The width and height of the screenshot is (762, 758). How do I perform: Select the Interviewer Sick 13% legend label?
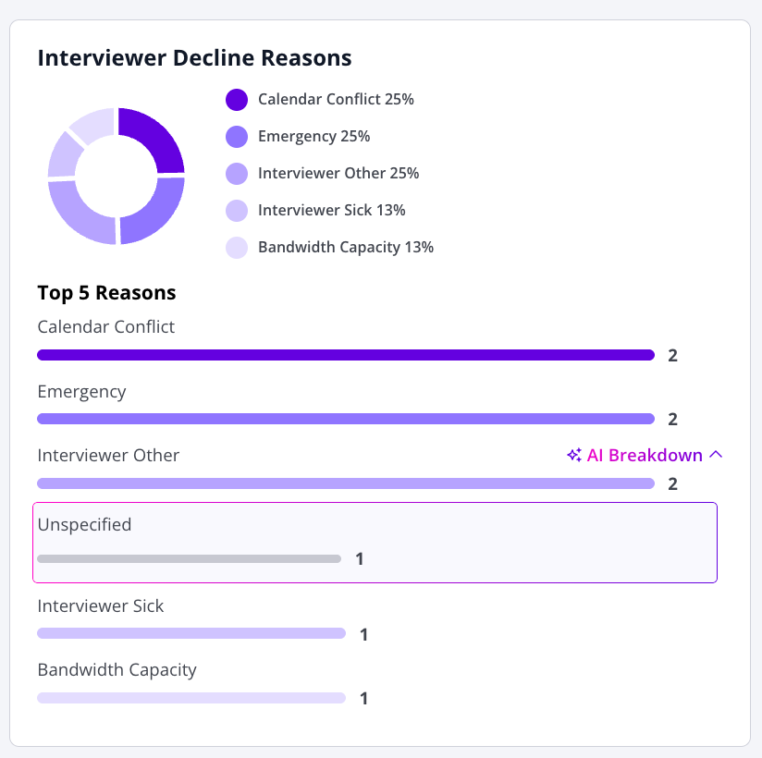(331, 211)
